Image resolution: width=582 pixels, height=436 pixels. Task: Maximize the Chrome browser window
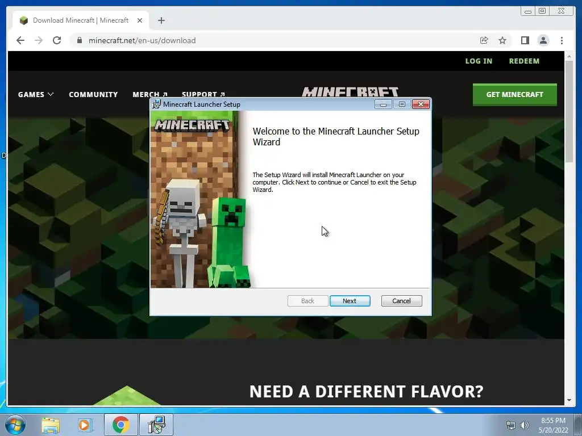click(x=542, y=11)
